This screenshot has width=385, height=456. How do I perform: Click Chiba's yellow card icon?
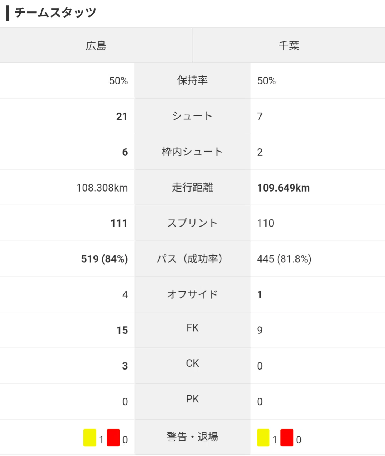(x=263, y=437)
